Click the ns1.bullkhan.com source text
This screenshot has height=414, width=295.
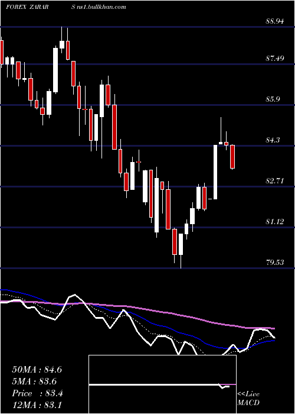(102, 7)
